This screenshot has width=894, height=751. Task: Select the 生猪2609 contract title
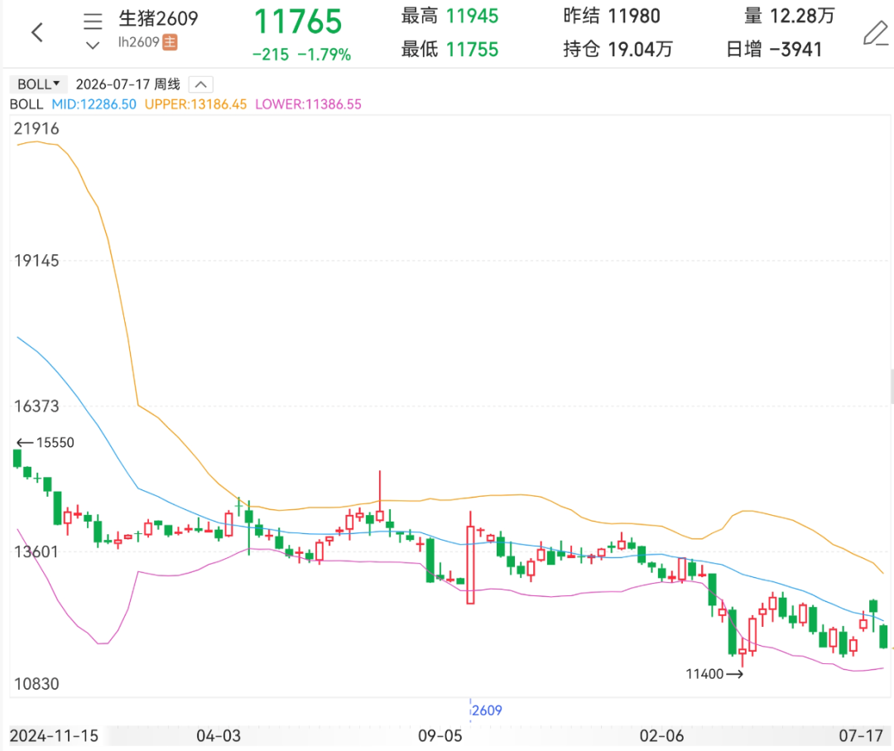[158, 19]
